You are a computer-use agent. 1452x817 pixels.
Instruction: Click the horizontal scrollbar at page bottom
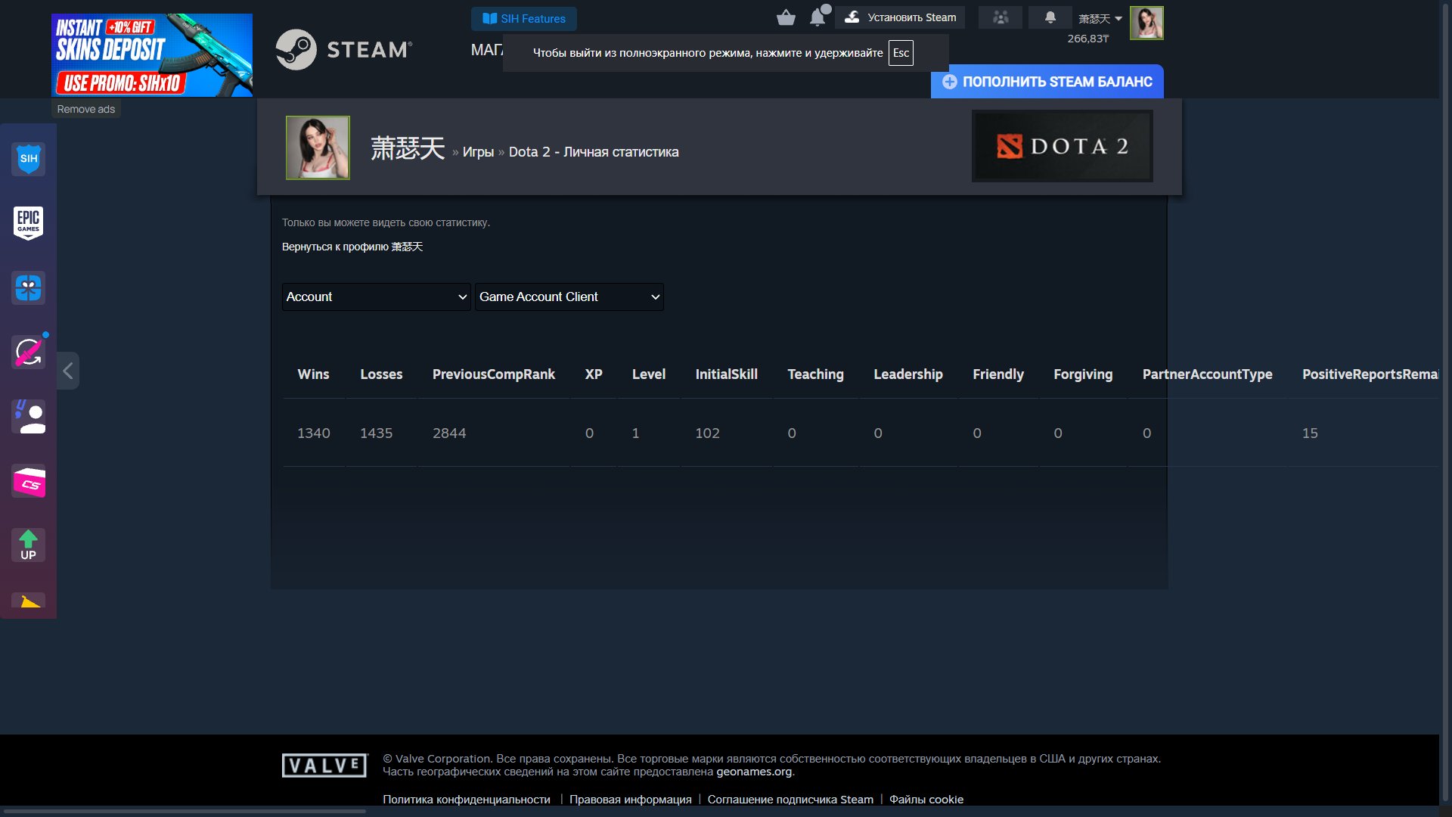point(185,812)
